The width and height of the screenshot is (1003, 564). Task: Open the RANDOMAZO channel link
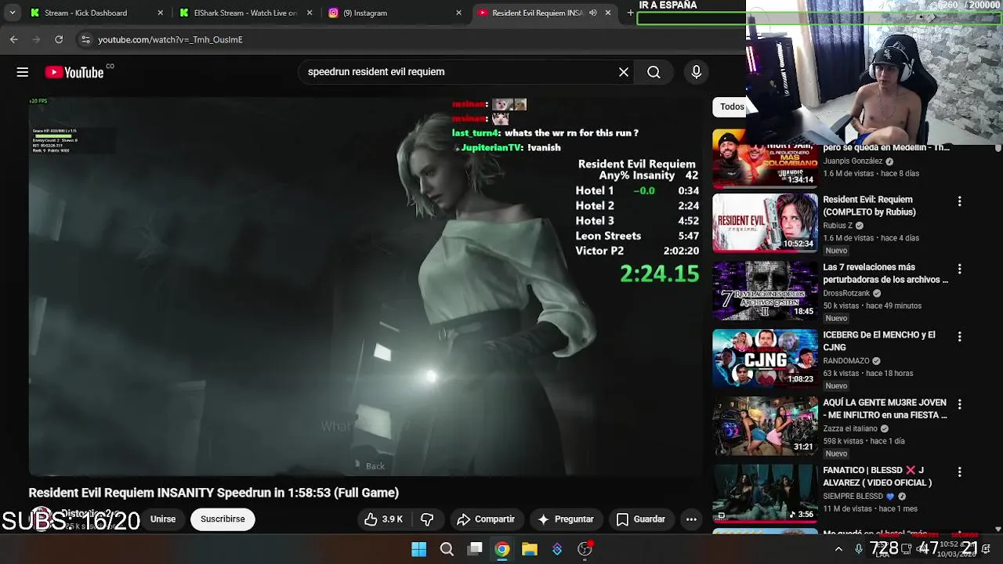(846, 361)
